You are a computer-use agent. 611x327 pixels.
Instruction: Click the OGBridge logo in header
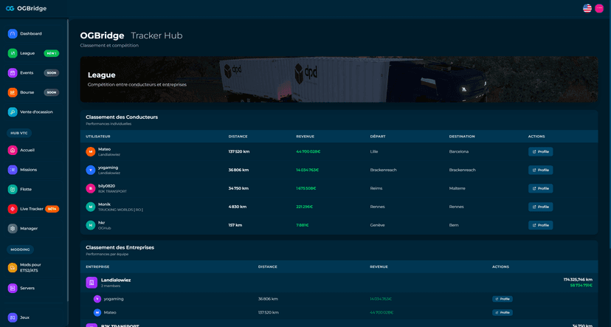(26, 9)
